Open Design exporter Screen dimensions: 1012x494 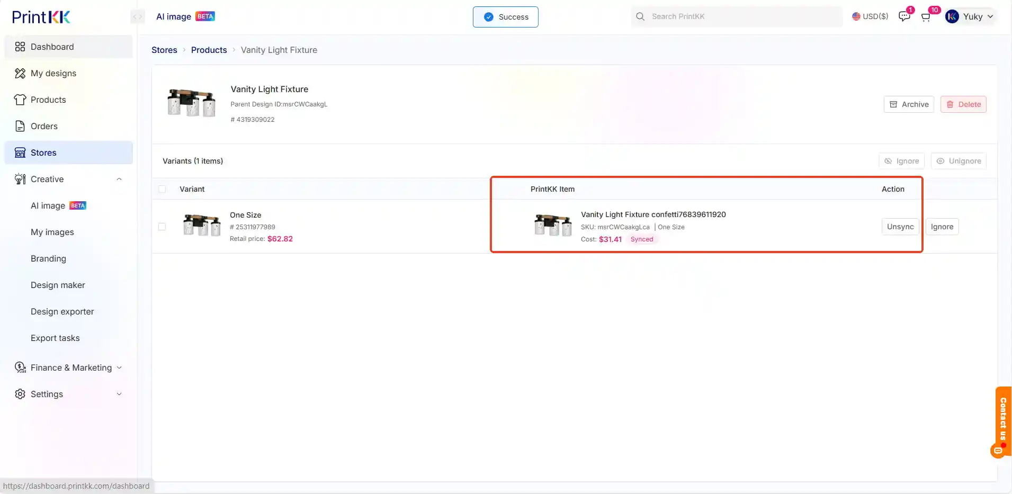pyautogui.click(x=62, y=311)
